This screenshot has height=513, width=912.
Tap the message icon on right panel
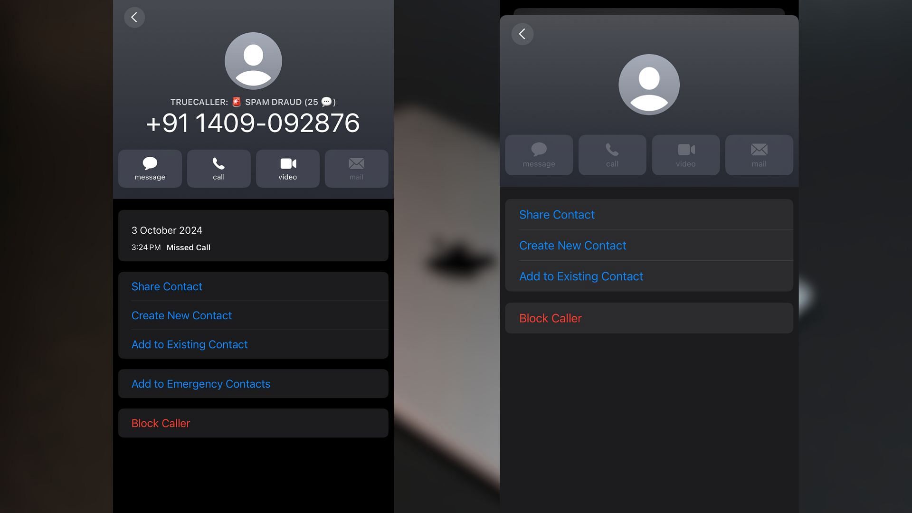click(539, 154)
